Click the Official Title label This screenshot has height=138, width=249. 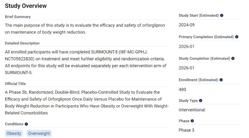16,84
